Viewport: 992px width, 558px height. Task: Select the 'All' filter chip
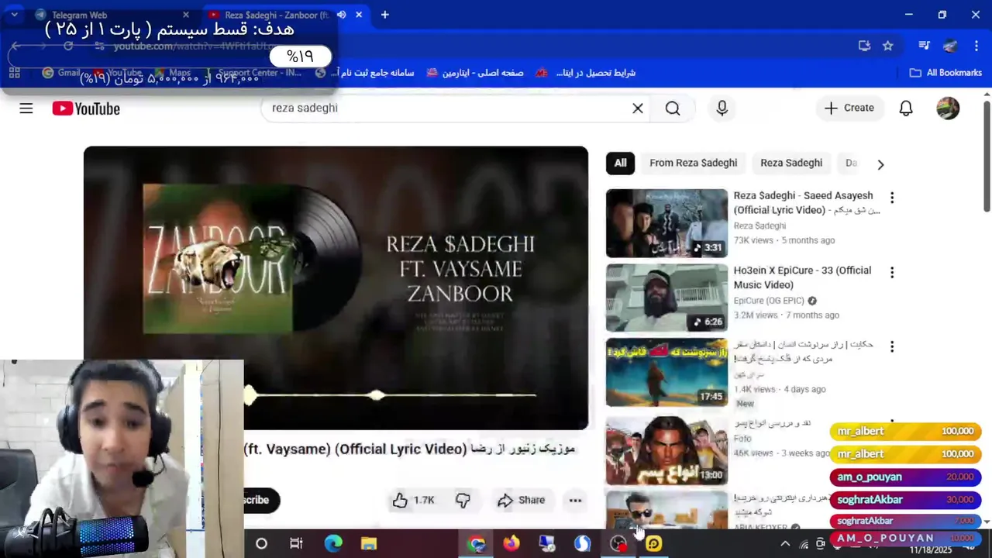click(621, 164)
